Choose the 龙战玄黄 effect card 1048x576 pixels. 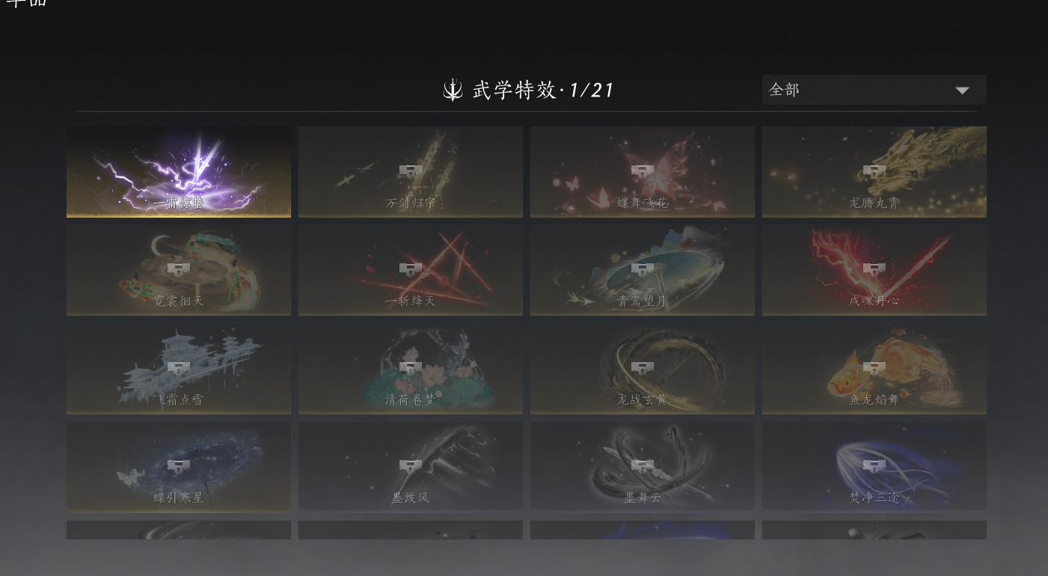tap(643, 369)
